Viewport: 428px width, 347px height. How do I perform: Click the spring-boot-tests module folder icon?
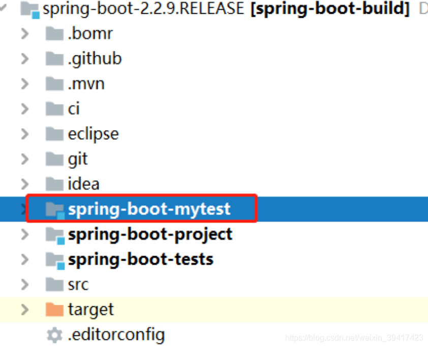55,261
